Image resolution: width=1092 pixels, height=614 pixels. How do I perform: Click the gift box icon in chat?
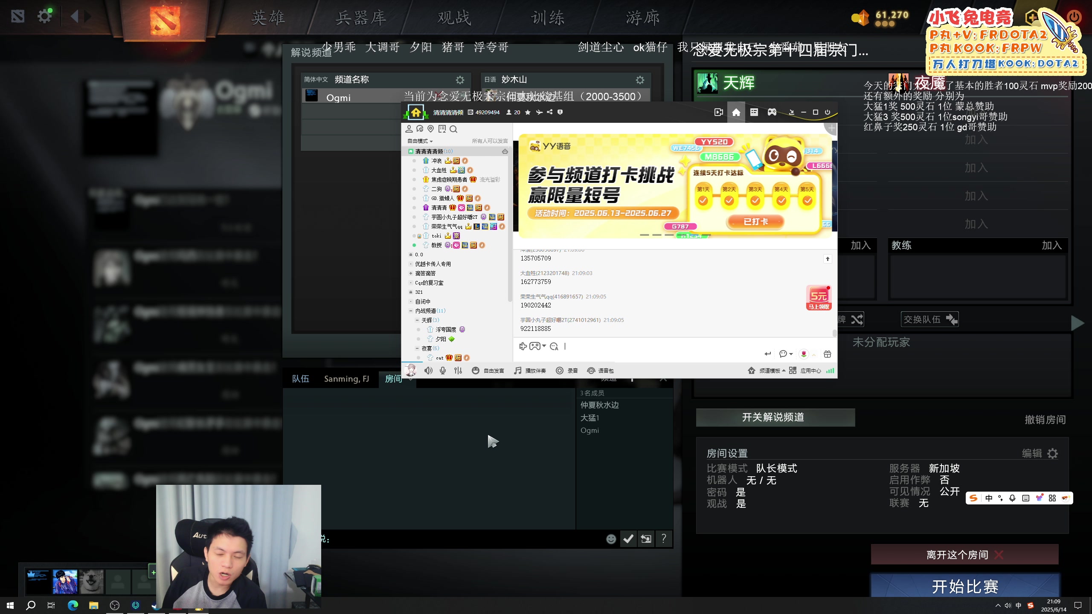click(x=827, y=354)
